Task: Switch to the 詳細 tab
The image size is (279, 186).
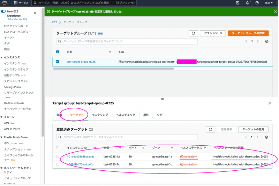Action: click(59, 115)
